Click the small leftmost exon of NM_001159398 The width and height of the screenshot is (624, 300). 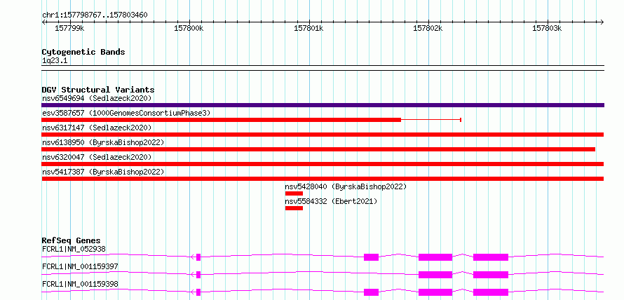pos(198,292)
